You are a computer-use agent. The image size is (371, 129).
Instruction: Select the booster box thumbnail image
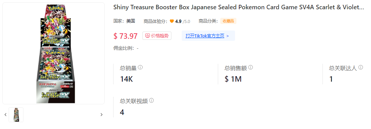coord(16,115)
